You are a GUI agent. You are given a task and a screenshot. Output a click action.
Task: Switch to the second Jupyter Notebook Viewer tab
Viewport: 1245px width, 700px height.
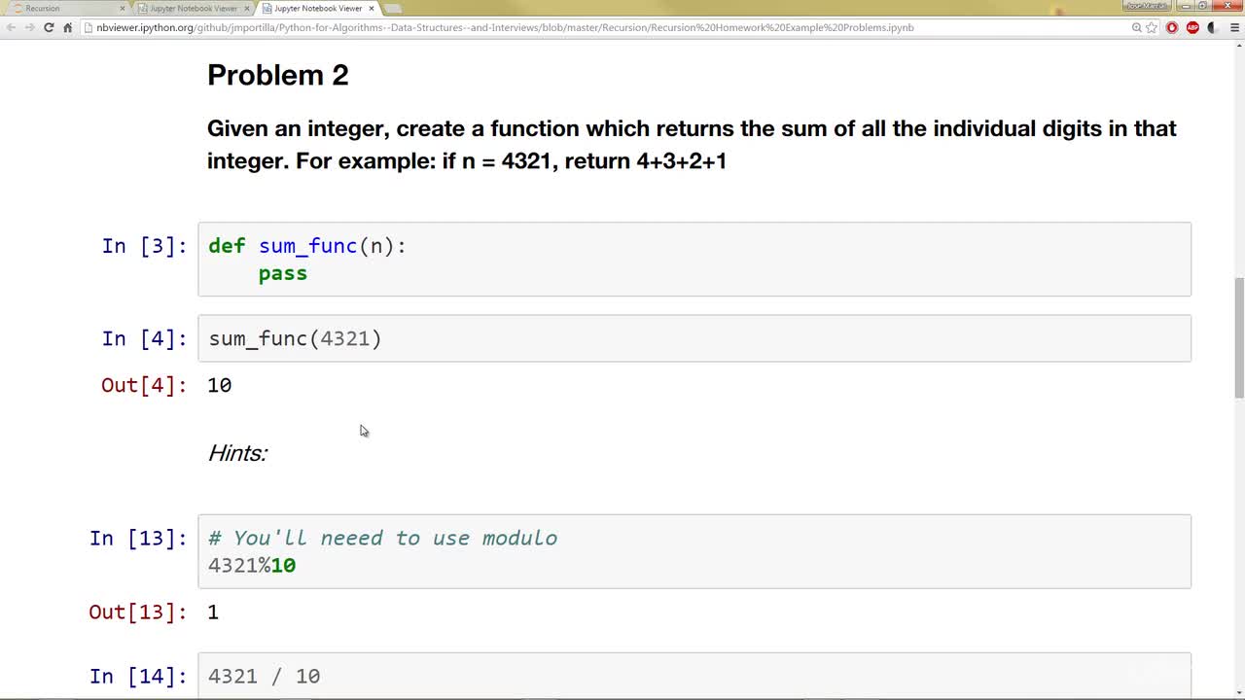click(x=195, y=8)
